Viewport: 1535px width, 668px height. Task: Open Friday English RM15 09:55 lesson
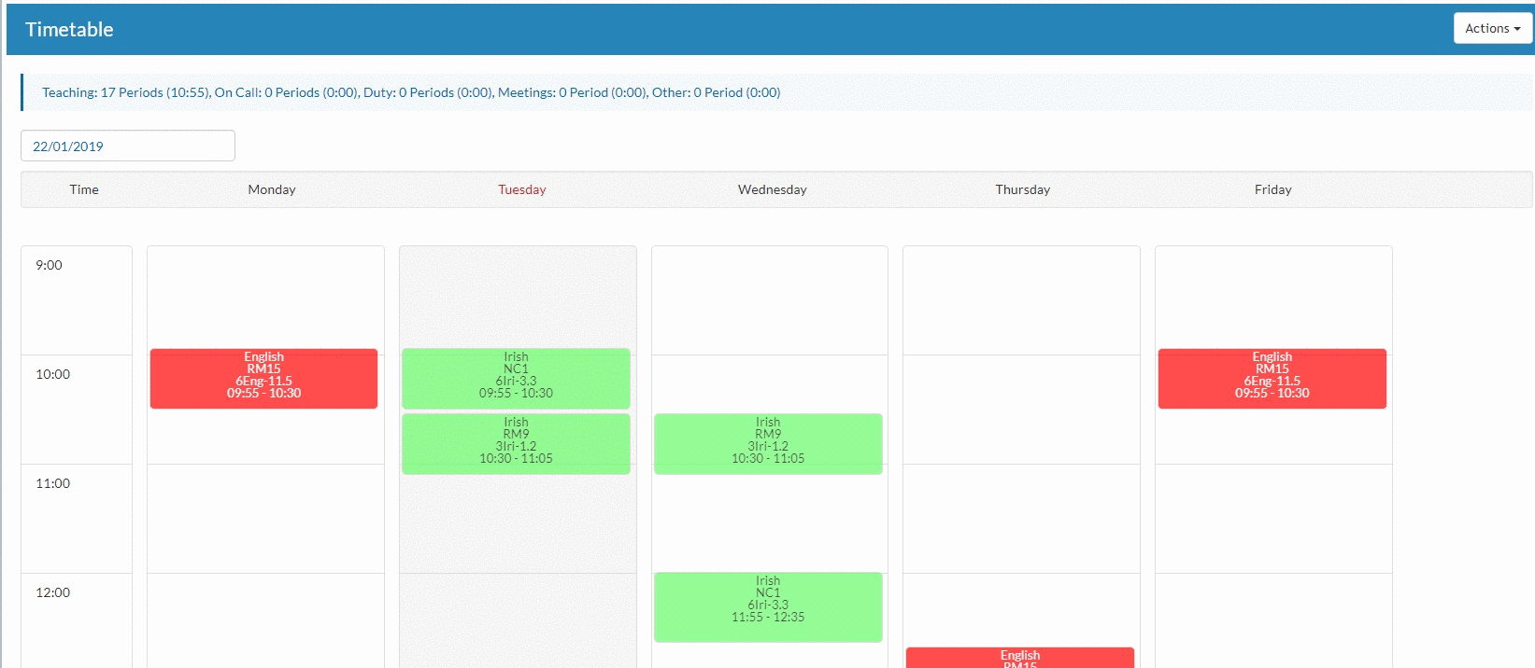(x=1272, y=379)
